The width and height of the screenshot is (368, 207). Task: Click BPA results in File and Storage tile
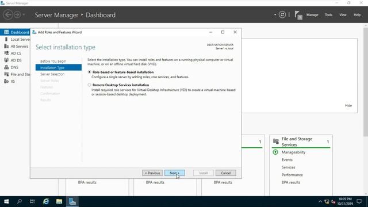291,182
